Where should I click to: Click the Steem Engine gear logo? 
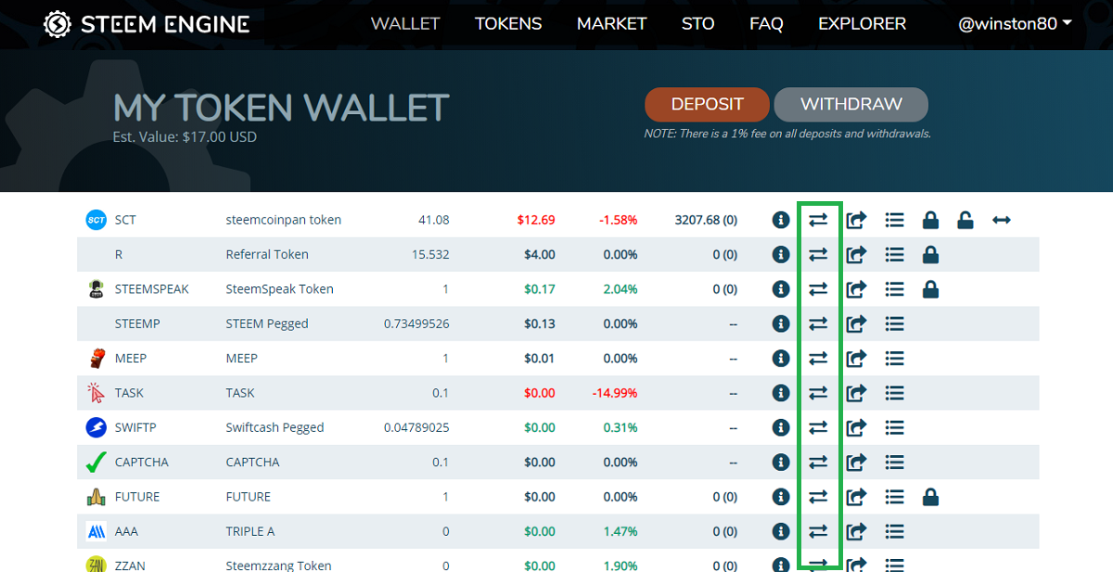(x=58, y=23)
